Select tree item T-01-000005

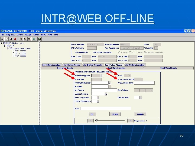tap(21, 56)
